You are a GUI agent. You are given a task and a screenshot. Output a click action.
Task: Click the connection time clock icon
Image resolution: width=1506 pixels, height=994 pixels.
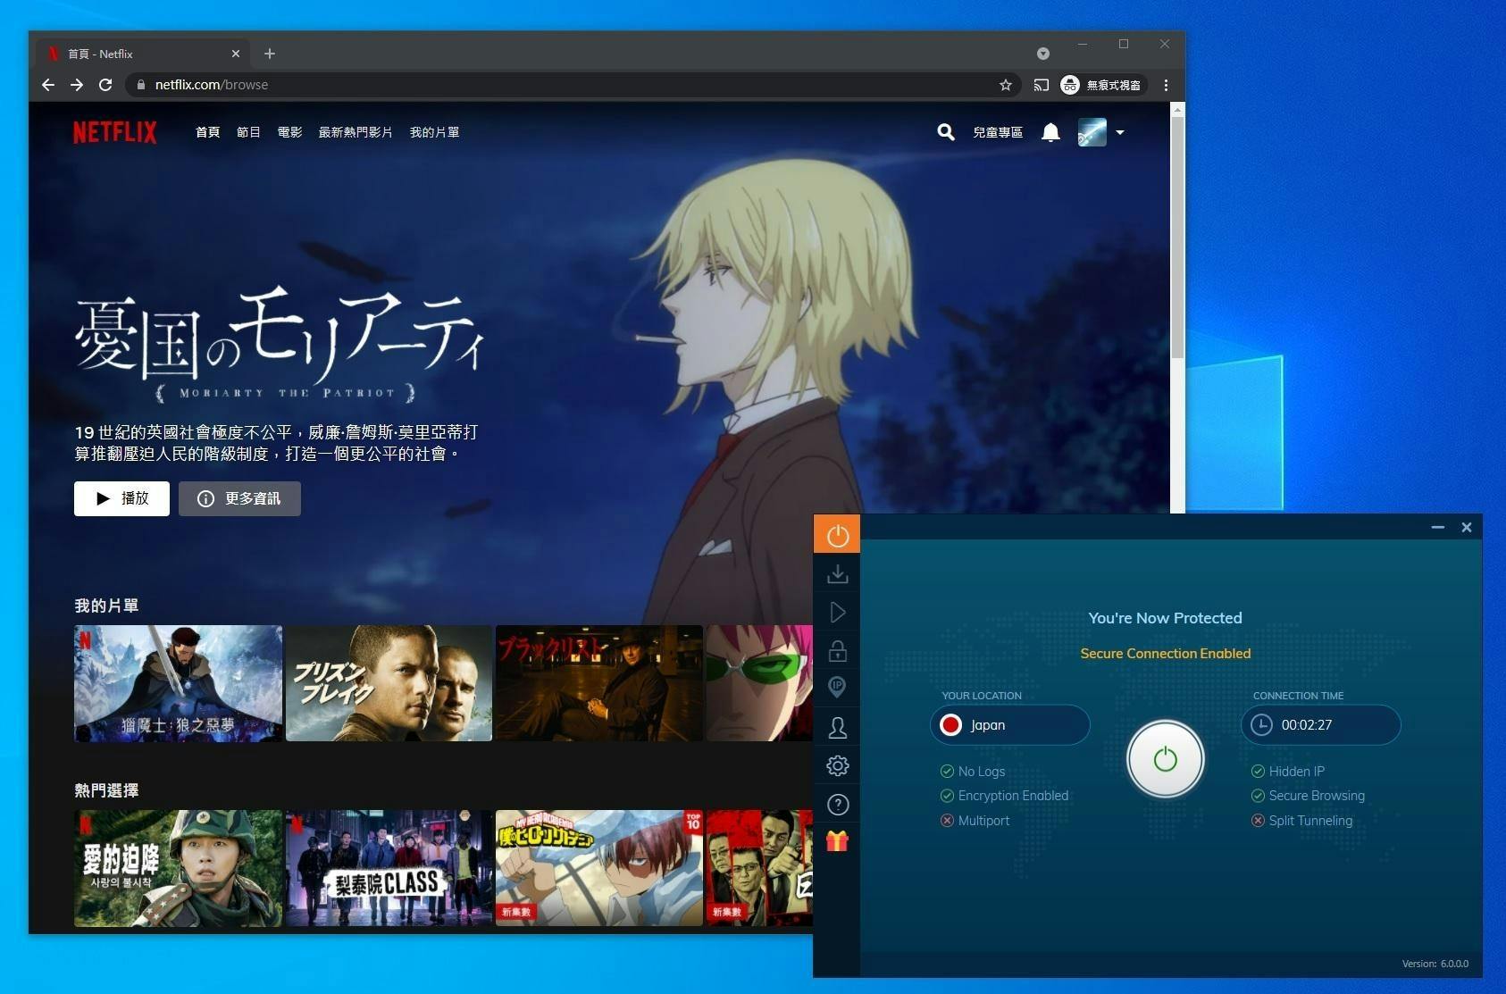[1261, 725]
